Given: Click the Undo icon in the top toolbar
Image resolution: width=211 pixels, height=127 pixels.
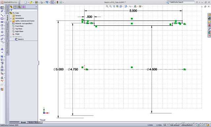Looking at the screenshot, I should [x=47, y=2].
